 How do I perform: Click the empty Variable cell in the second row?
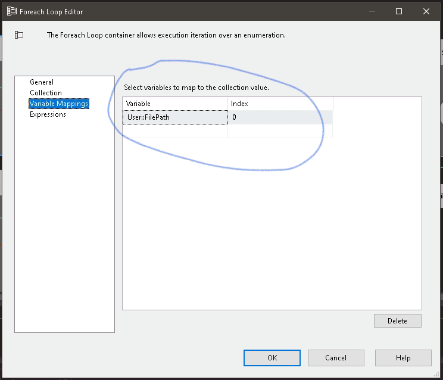coord(175,131)
